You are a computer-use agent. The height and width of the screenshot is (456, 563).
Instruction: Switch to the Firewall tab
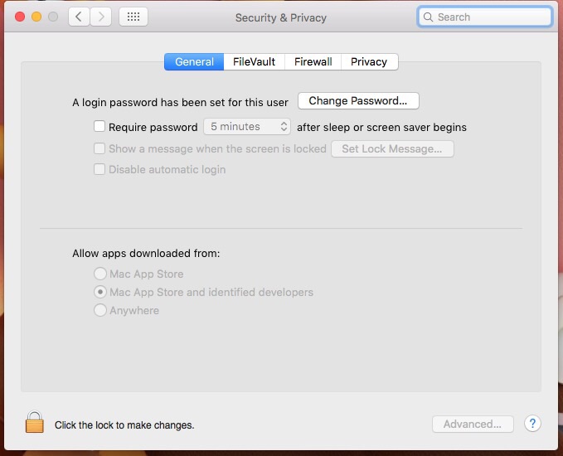313,61
